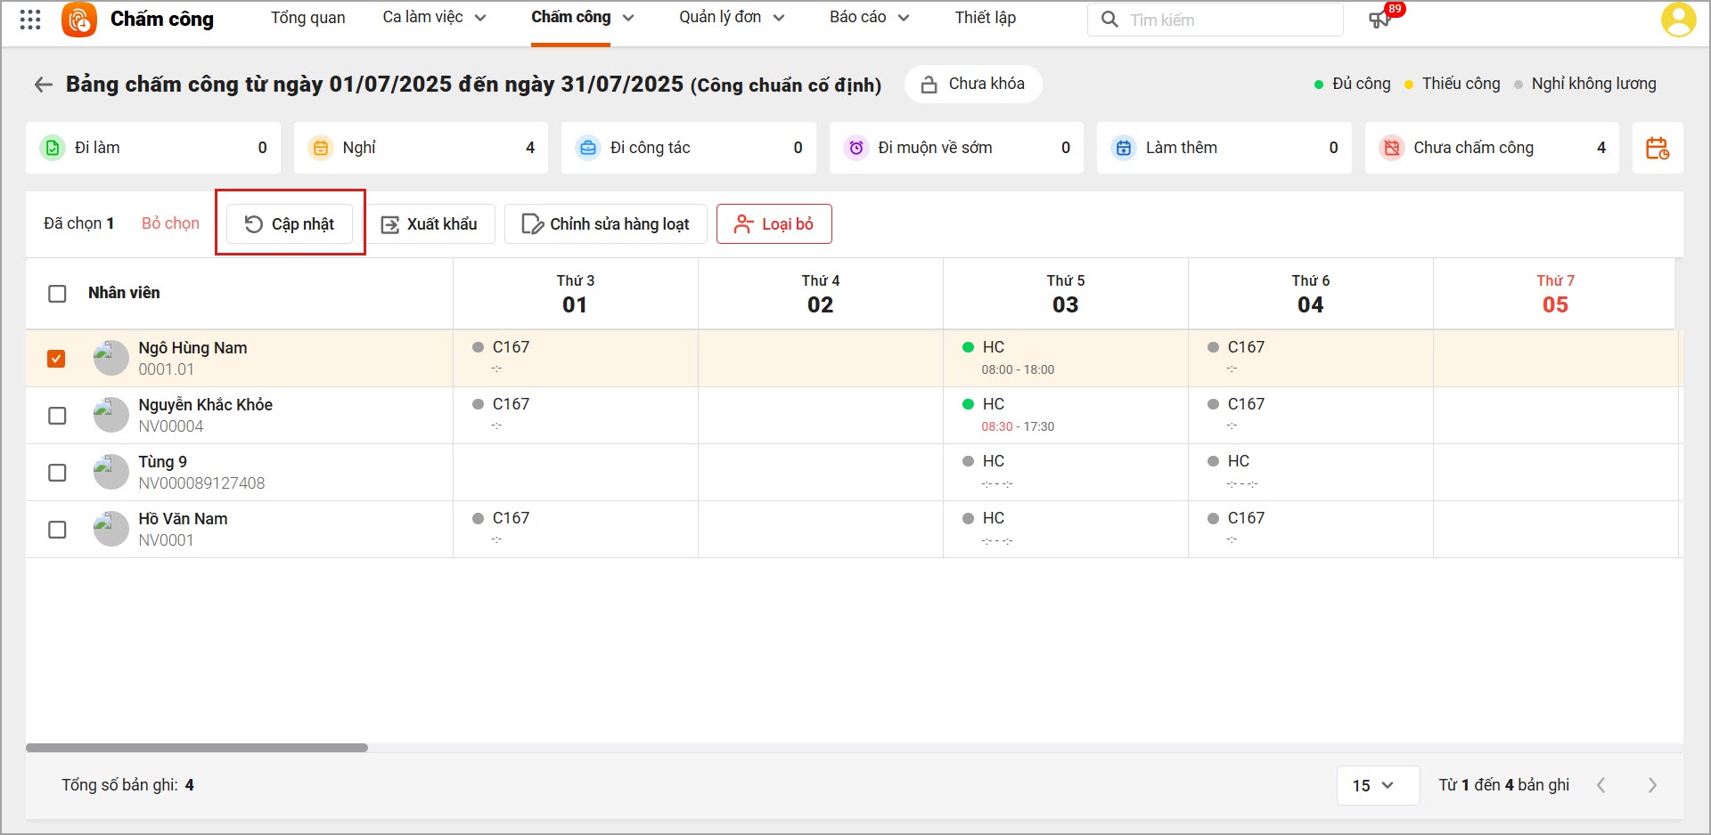Open the app grid launcher icon
This screenshot has height=835, width=1711.
tap(30, 20)
